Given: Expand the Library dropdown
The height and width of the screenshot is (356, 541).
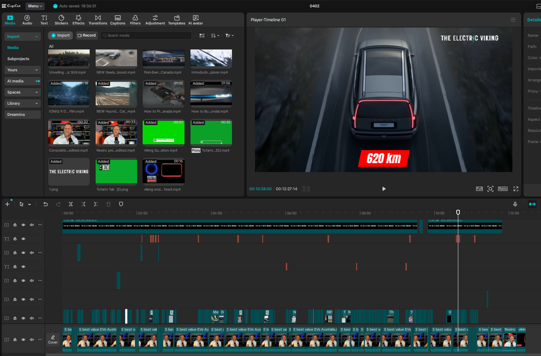Looking at the screenshot, I should (22, 103).
